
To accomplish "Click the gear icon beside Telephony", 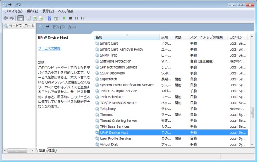I will coord(97,109).
